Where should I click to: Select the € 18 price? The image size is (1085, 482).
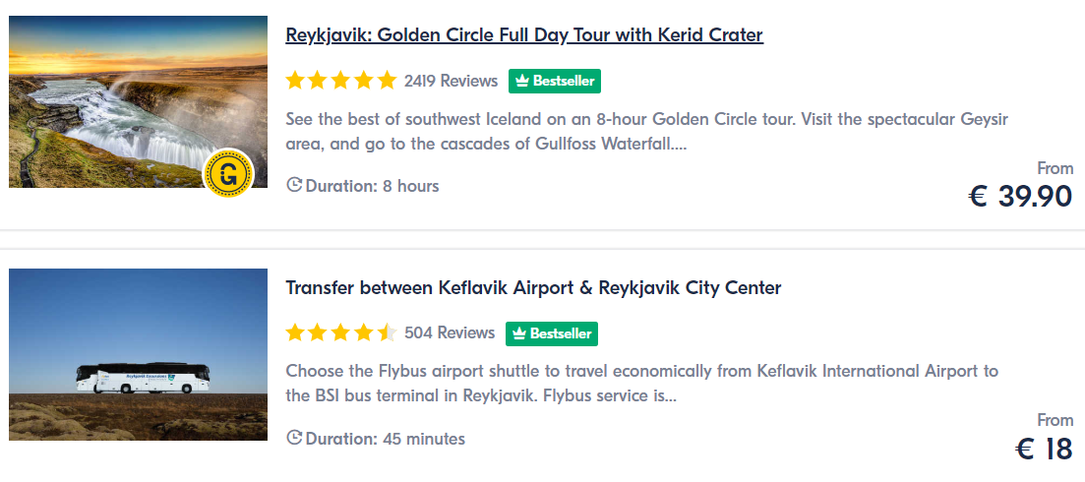click(1044, 449)
